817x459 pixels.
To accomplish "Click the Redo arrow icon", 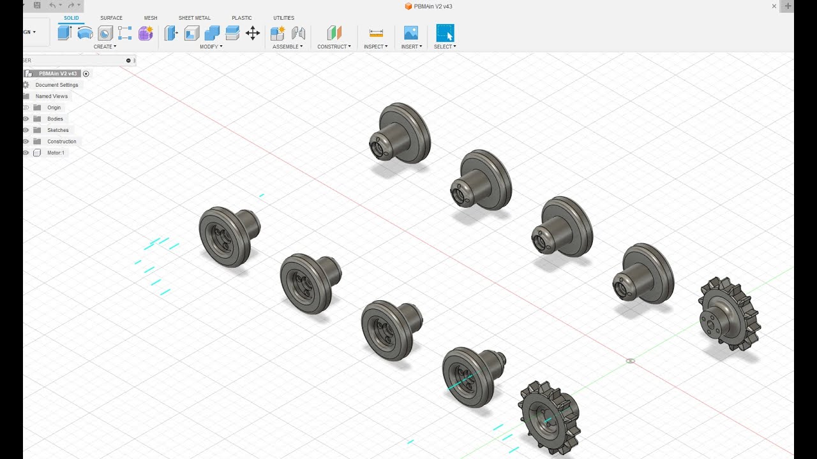I will pos(71,5).
